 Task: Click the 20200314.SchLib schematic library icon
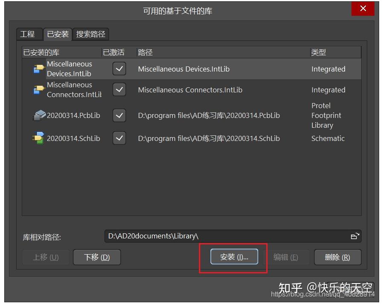click(x=39, y=138)
